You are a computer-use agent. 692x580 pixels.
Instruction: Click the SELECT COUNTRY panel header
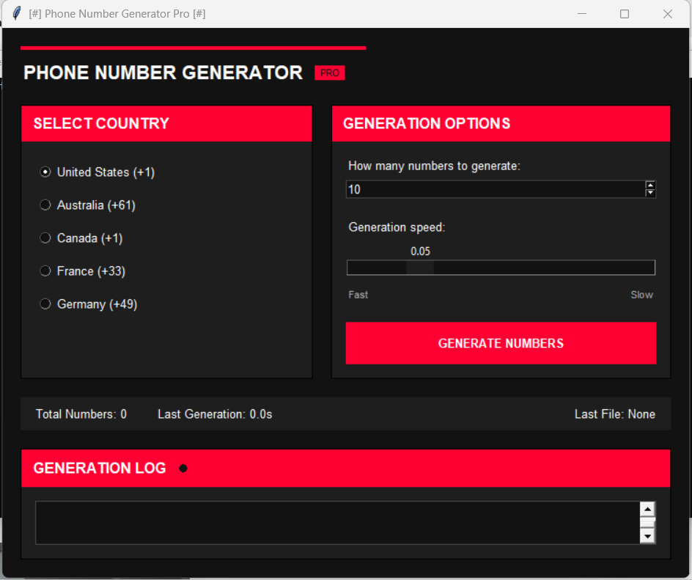pyautogui.click(x=167, y=124)
